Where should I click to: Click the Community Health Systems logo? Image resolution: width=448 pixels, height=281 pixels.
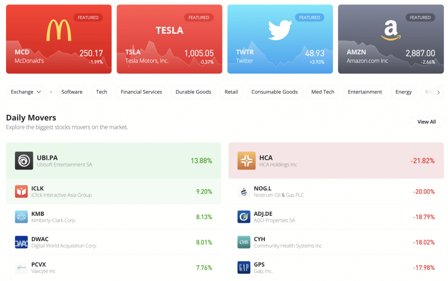coord(244,242)
